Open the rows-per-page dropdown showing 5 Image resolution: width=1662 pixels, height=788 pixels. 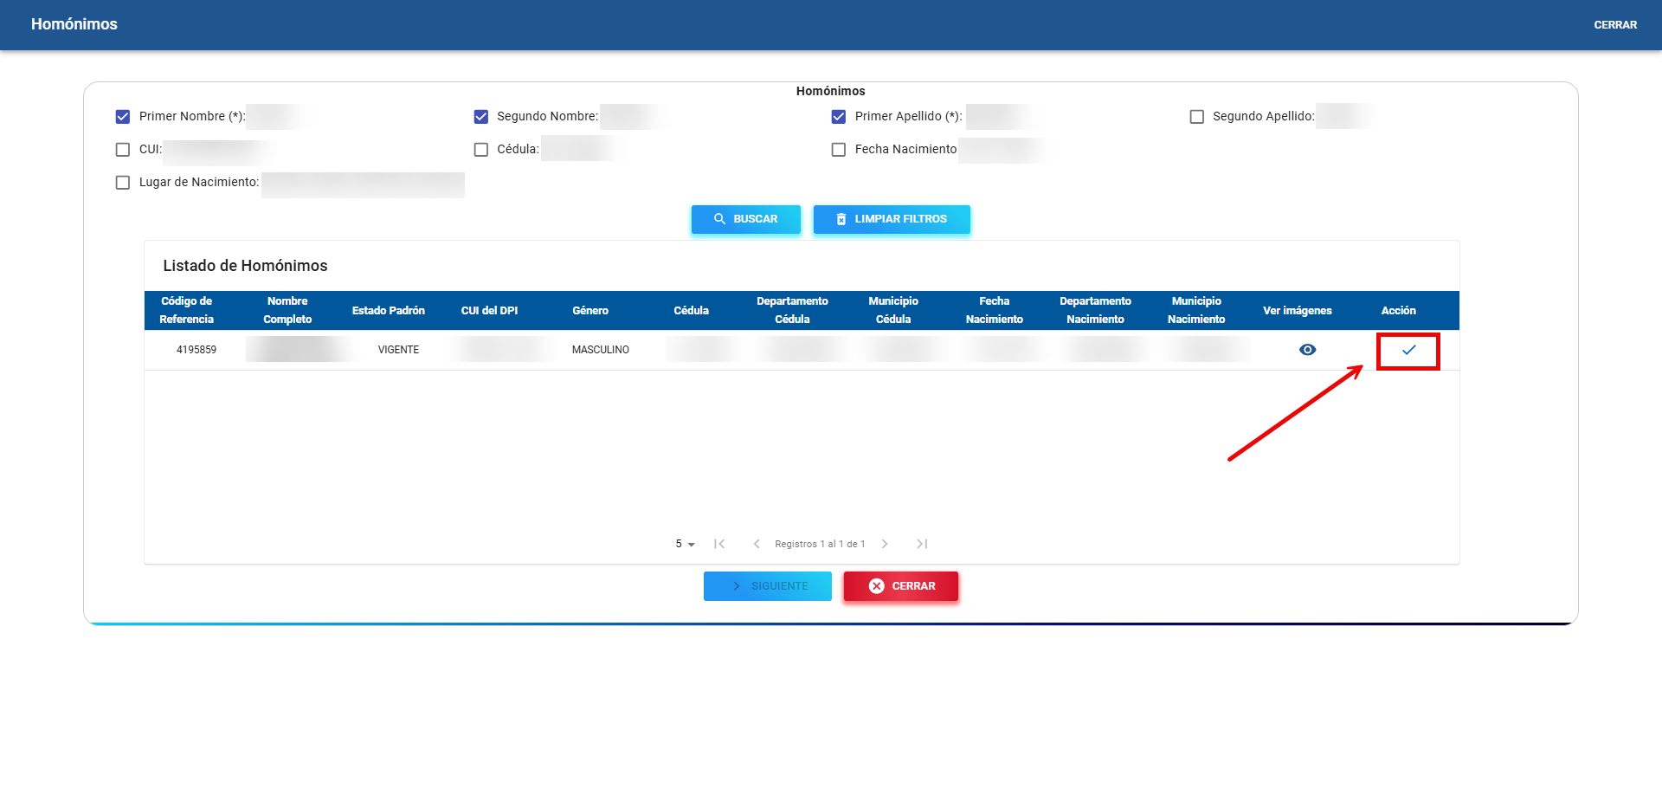[685, 544]
